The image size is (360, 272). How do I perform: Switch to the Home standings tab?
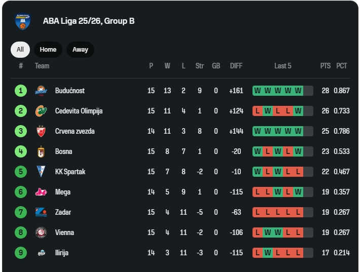[x=48, y=50]
